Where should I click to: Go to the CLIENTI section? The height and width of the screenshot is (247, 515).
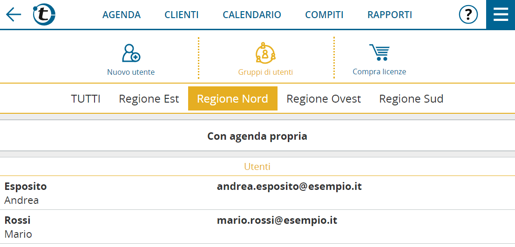point(182,15)
